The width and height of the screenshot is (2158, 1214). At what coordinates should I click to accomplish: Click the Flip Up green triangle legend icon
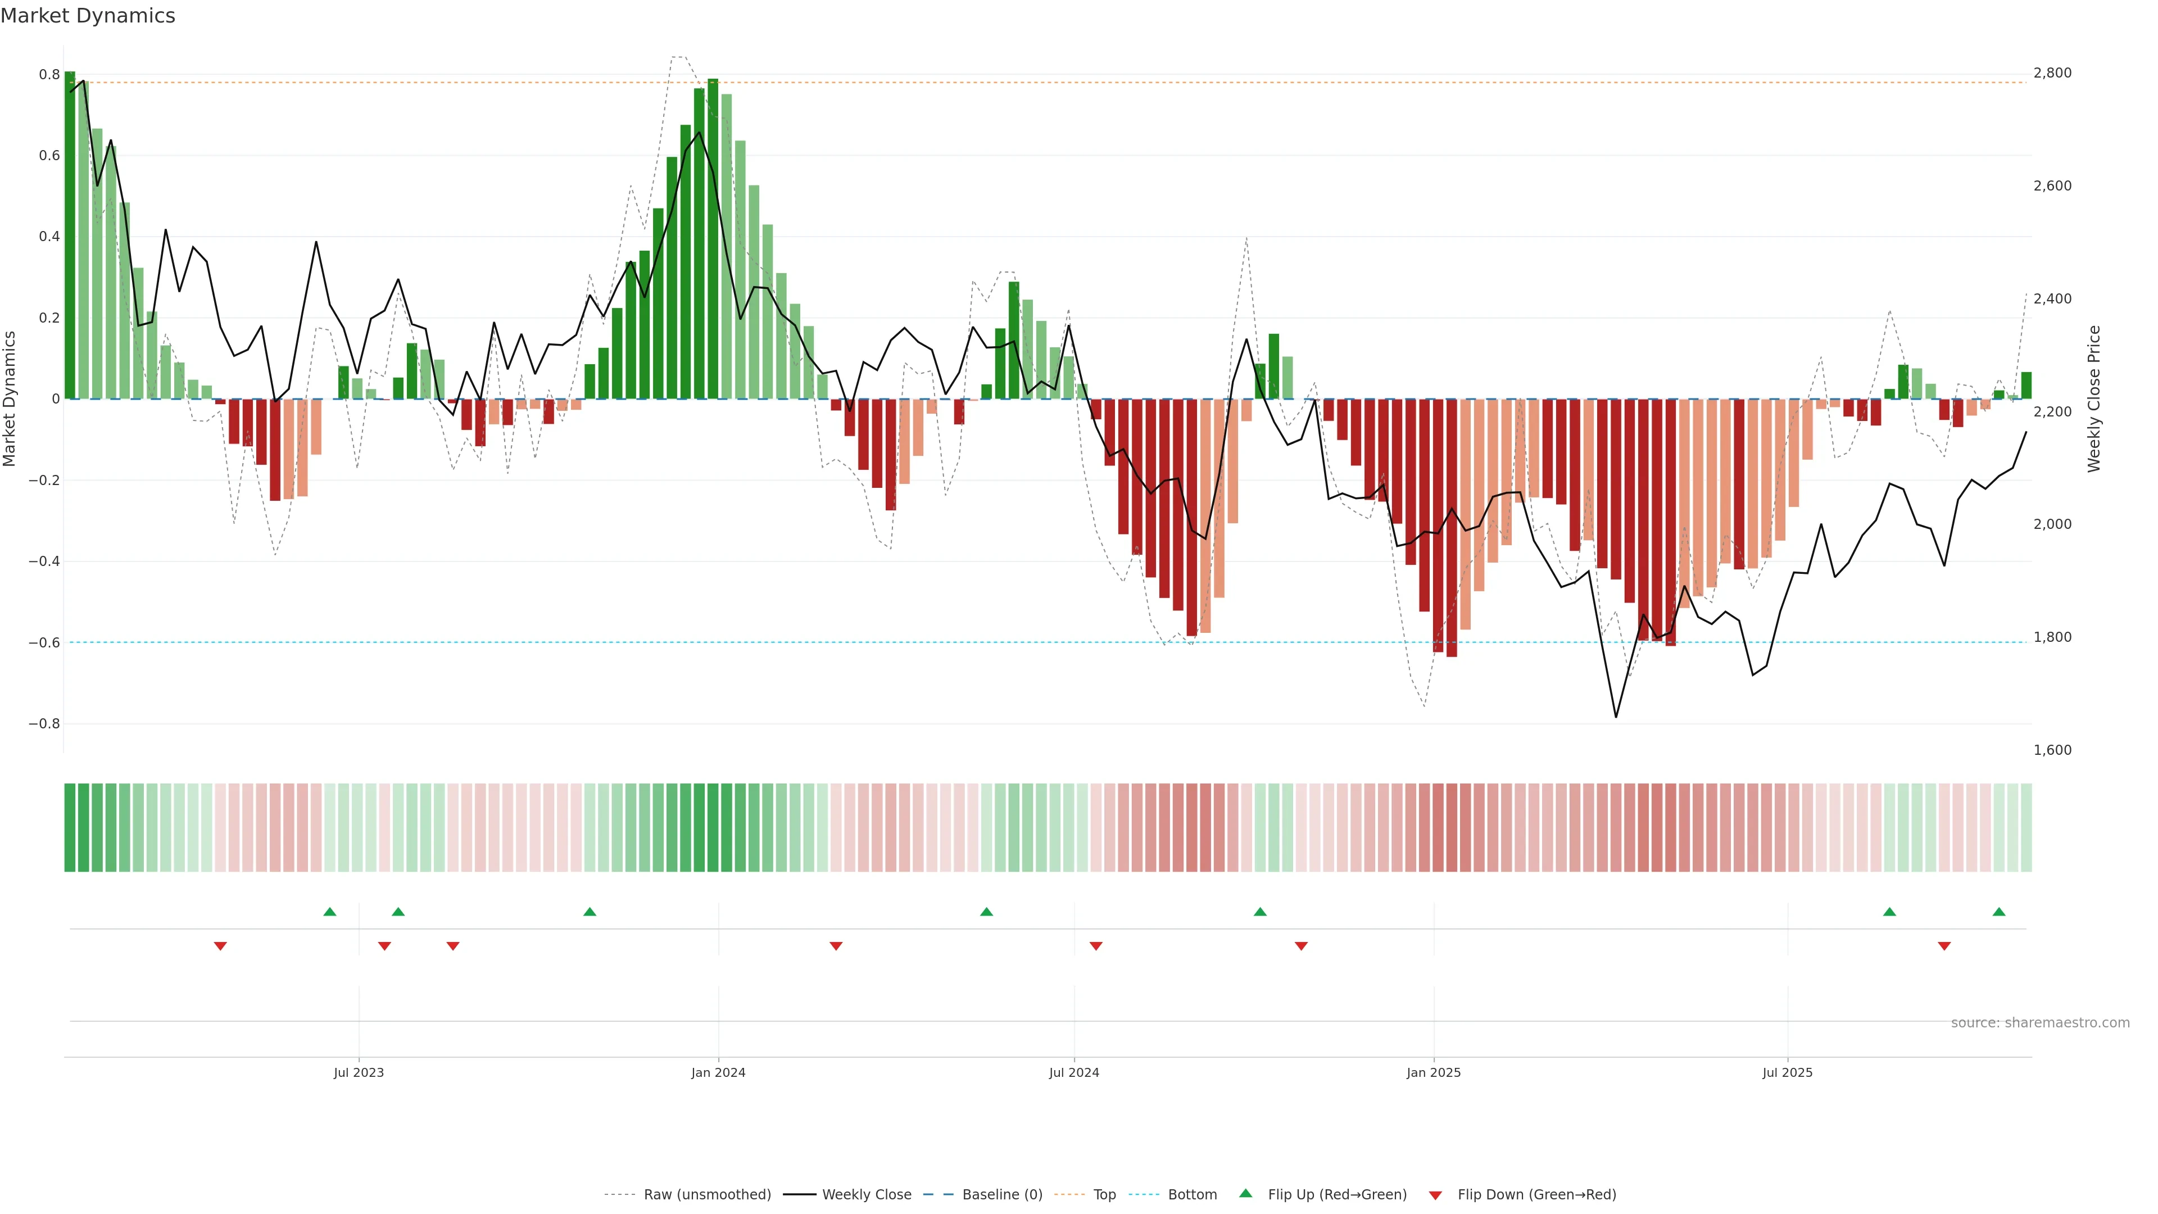1246,1193
